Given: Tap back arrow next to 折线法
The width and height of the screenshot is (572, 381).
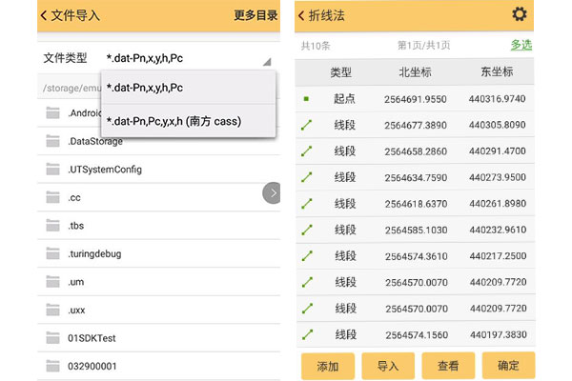Looking at the screenshot, I should point(302,15).
